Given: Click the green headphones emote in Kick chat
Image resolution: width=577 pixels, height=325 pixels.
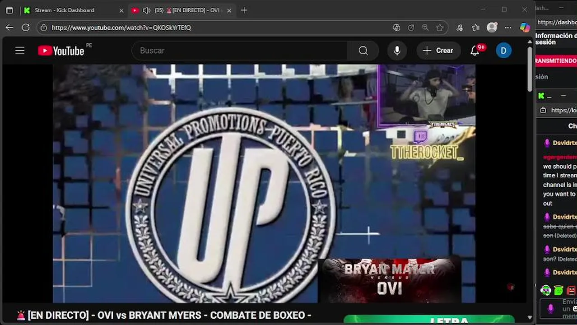Looking at the screenshot, I should [x=546, y=290].
